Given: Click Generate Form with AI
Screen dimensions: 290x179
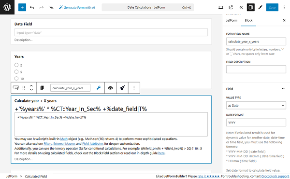Looking at the screenshot, I should tap(77, 7).
